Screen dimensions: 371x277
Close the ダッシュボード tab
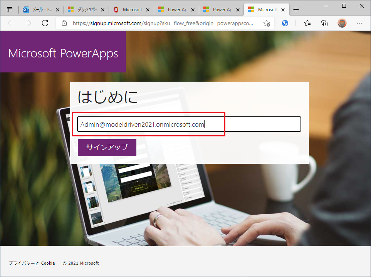pyautogui.click(x=103, y=10)
